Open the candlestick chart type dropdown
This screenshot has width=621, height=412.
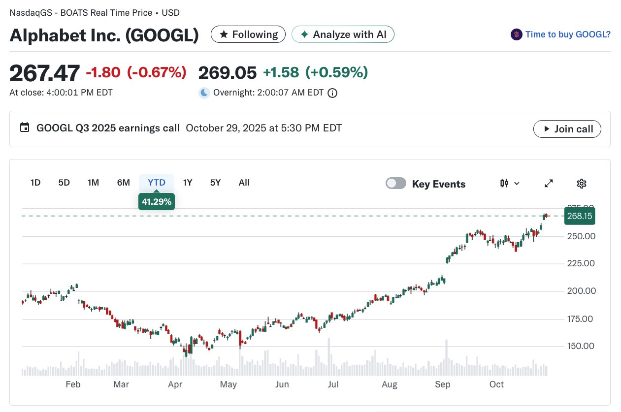(510, 183)
